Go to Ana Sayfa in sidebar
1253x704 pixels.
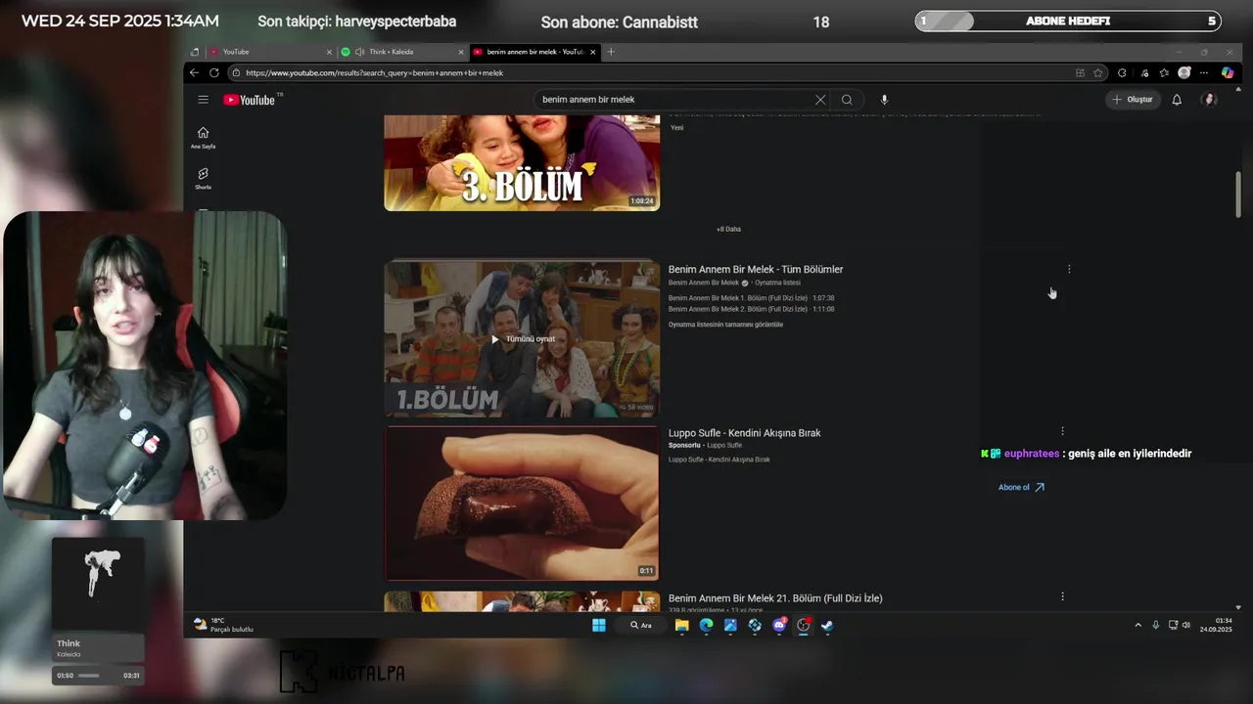(203, 137)
